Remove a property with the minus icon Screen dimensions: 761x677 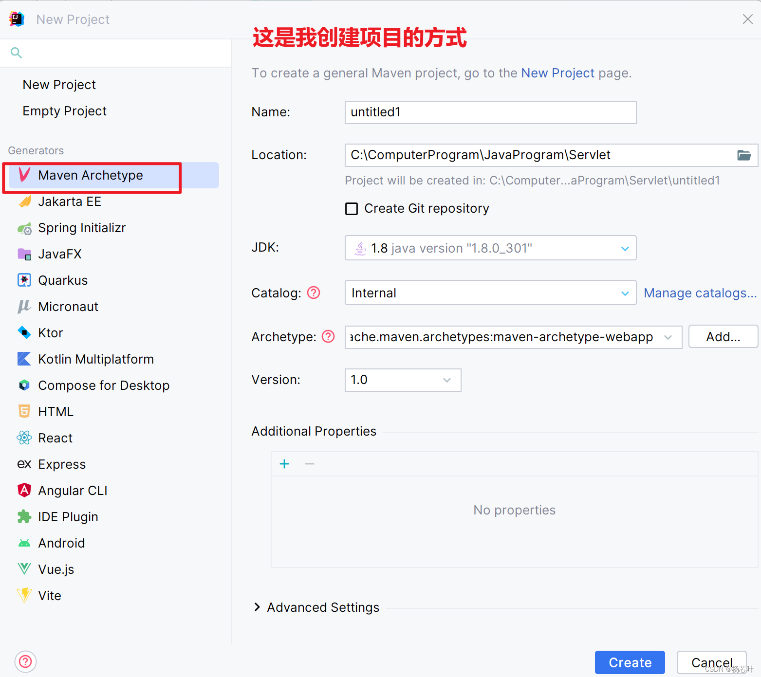point(310,464)
